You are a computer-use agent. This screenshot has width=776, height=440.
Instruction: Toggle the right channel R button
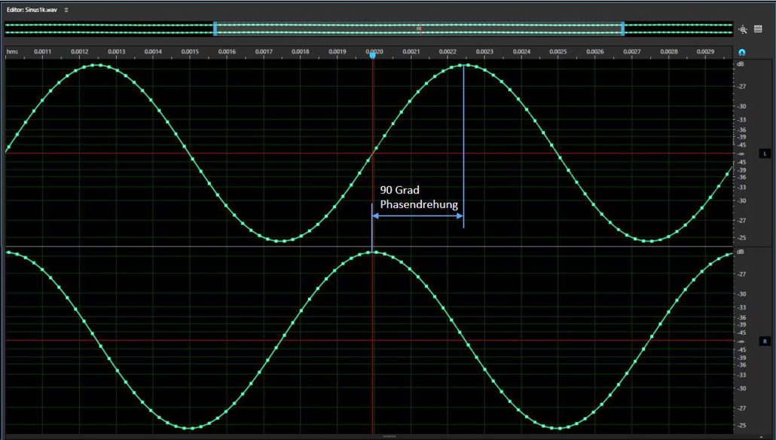pos(765,341)
